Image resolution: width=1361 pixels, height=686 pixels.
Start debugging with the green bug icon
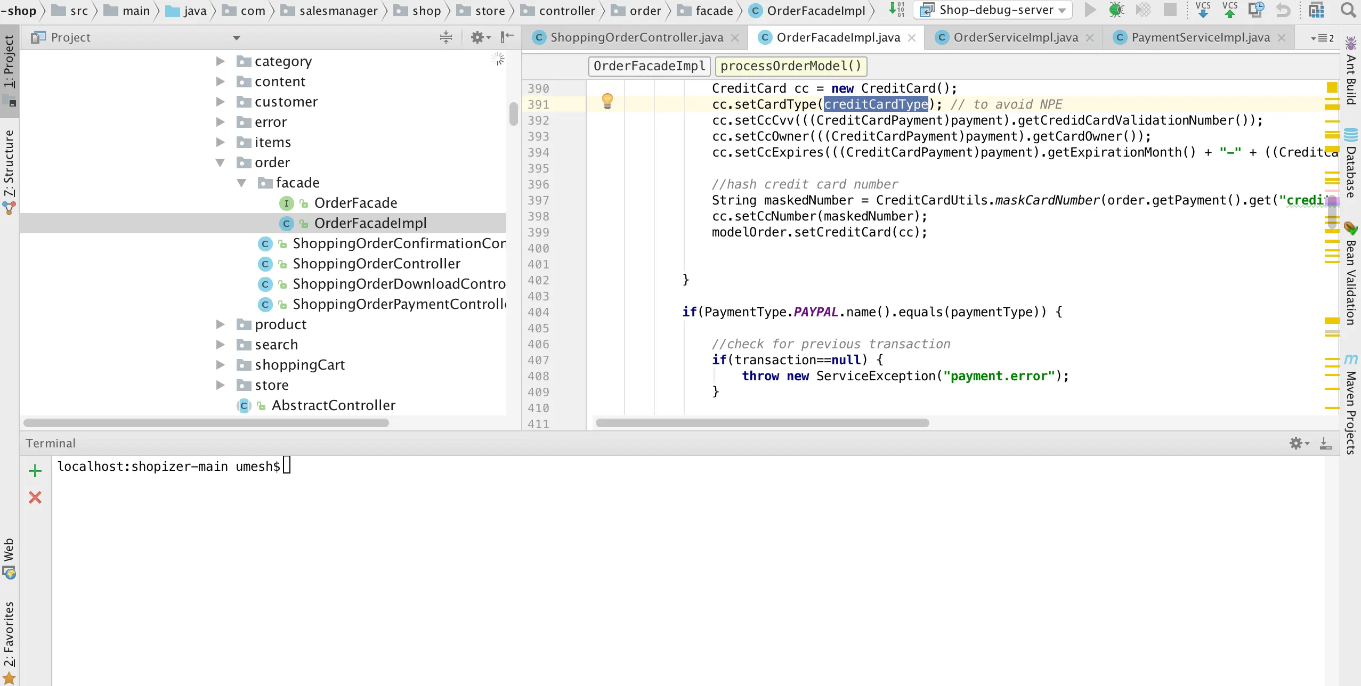1116,10
